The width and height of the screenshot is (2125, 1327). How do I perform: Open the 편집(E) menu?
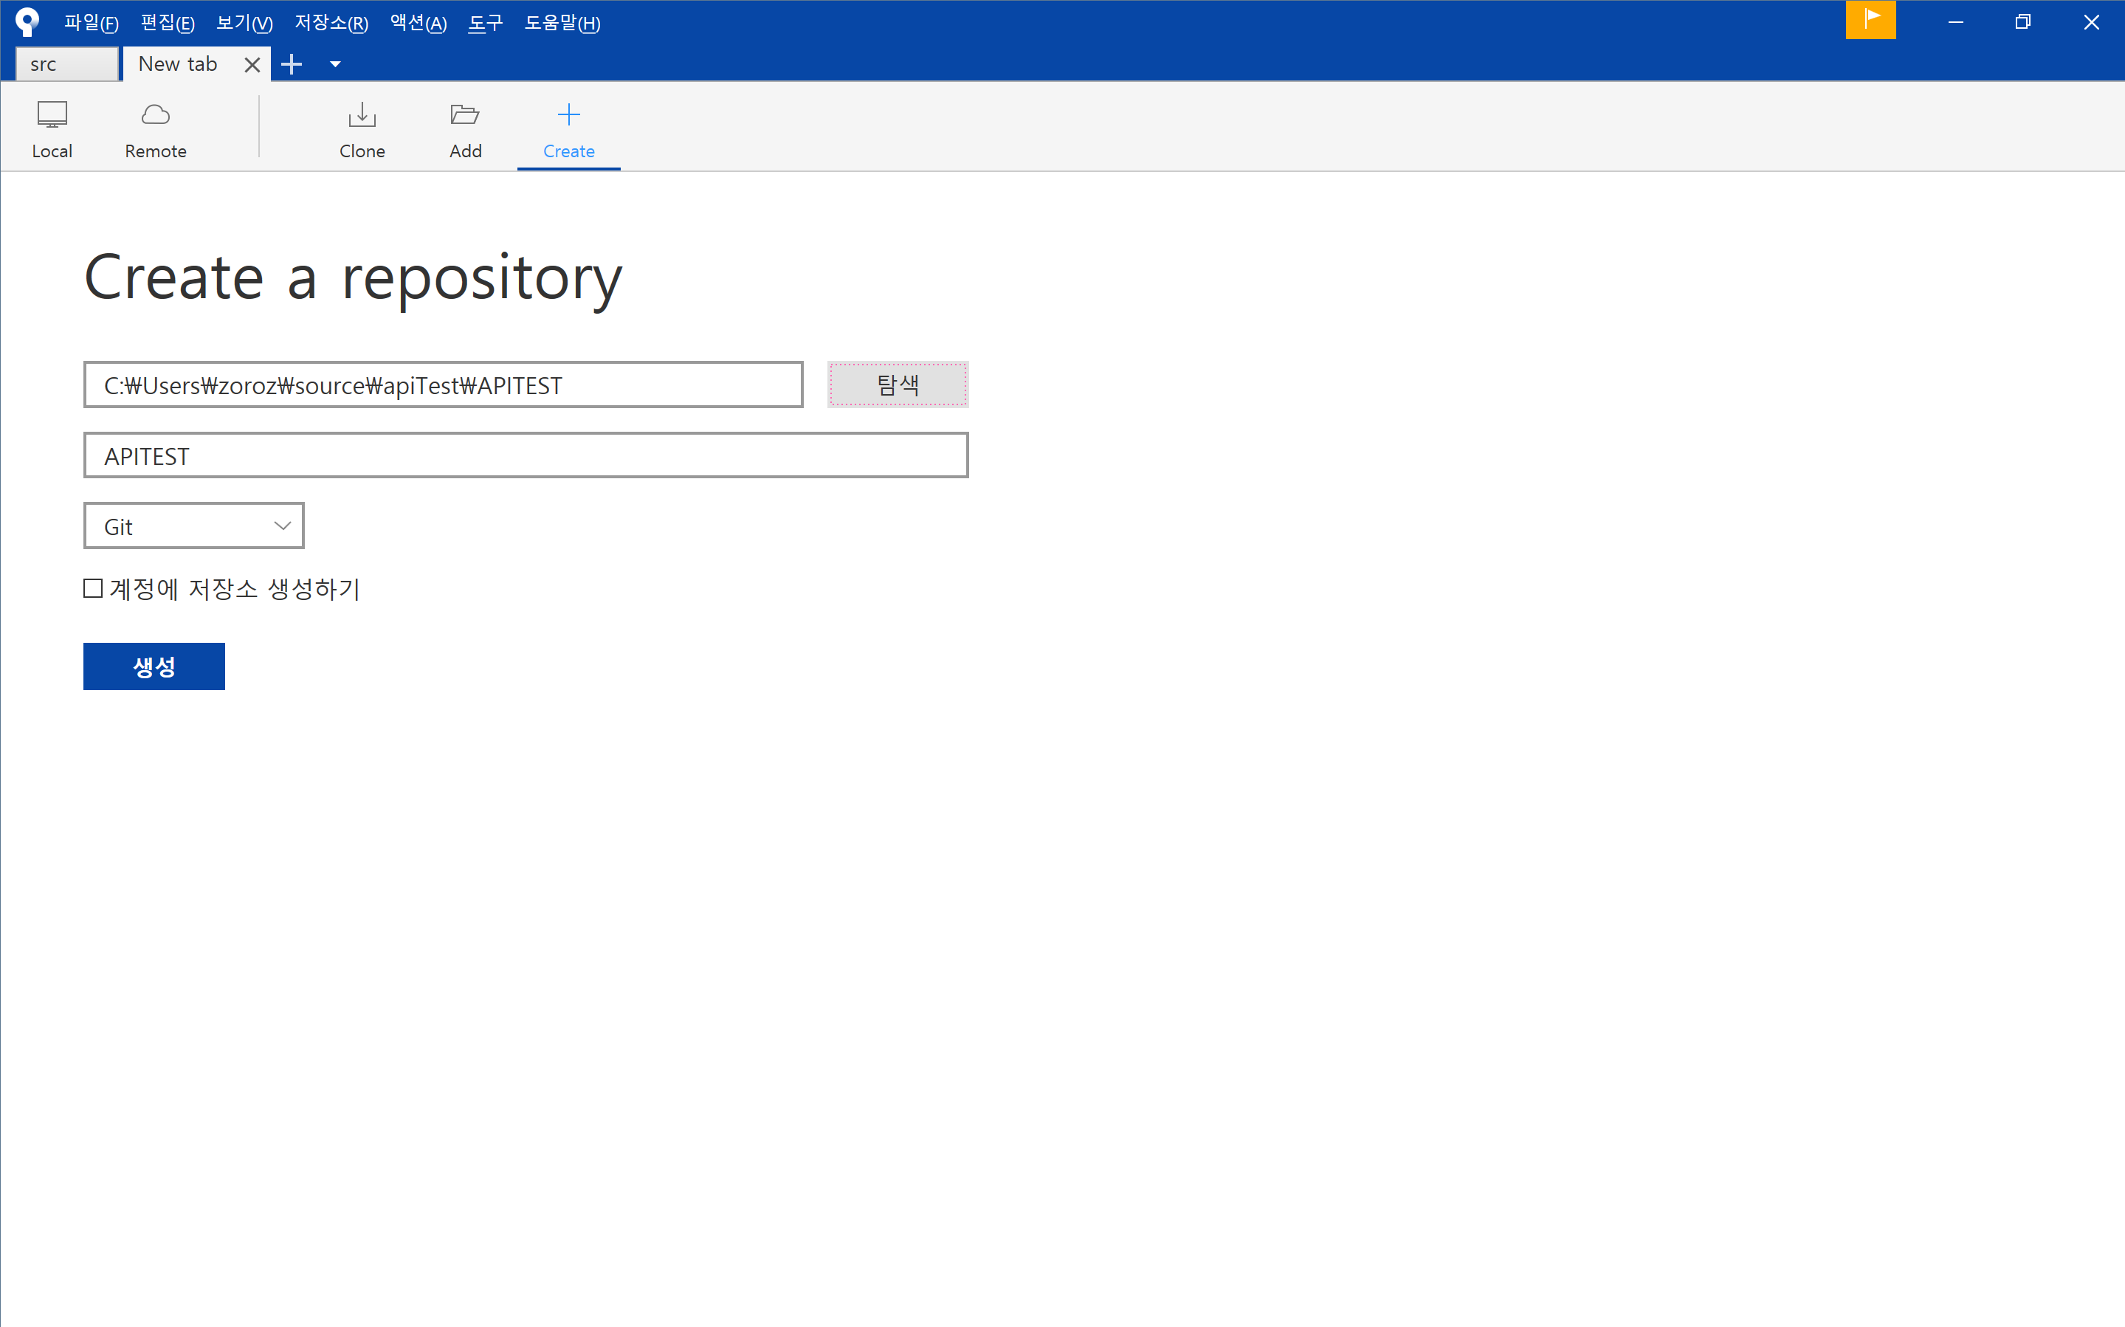coord(168,23)
